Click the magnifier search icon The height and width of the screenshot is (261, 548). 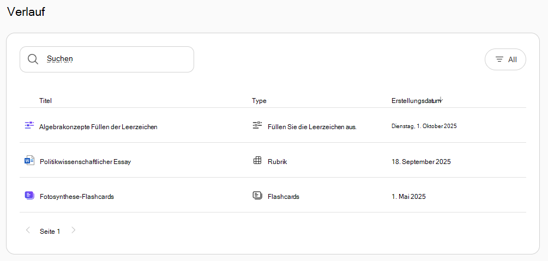[x=33, y=59]
